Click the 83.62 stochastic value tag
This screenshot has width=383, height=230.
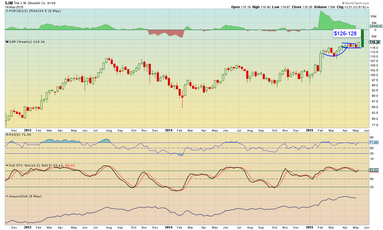(x=373, y=170)
